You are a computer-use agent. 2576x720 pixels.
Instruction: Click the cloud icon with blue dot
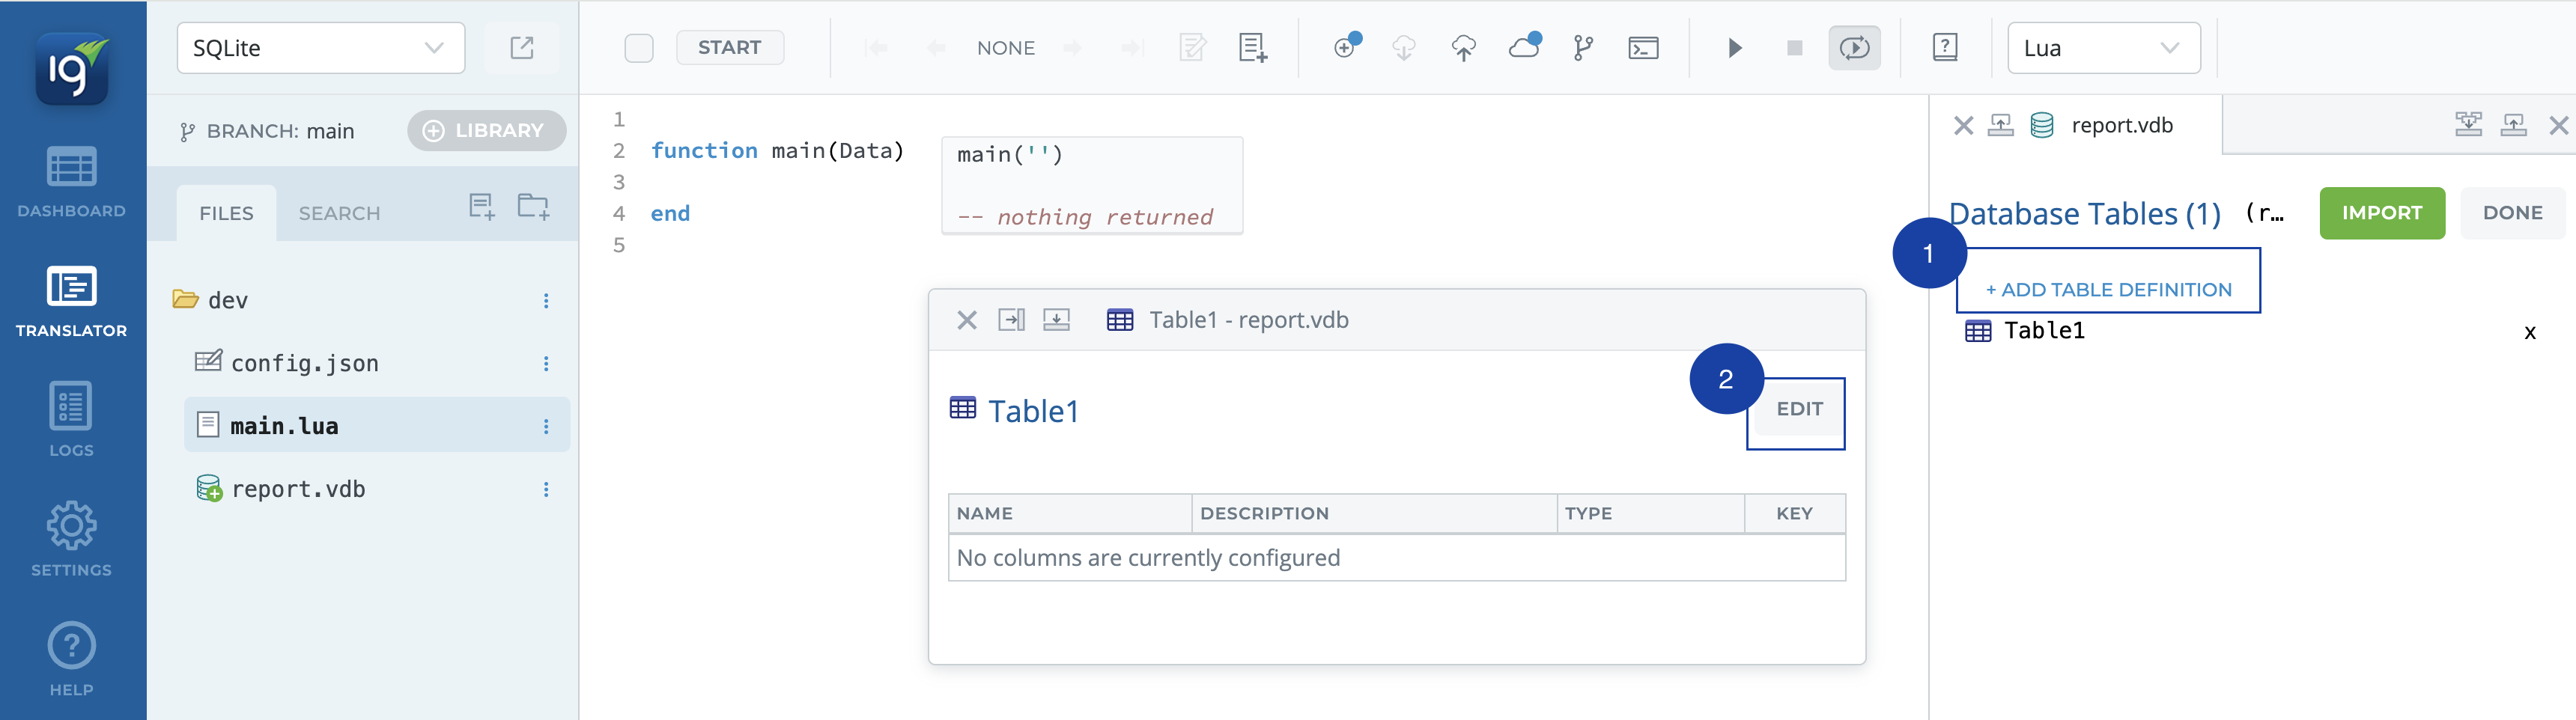coord(1525,46)
